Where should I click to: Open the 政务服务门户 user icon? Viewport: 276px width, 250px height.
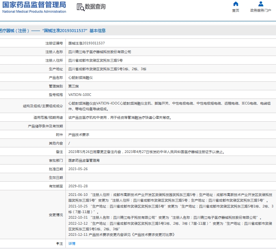[261, 4]
